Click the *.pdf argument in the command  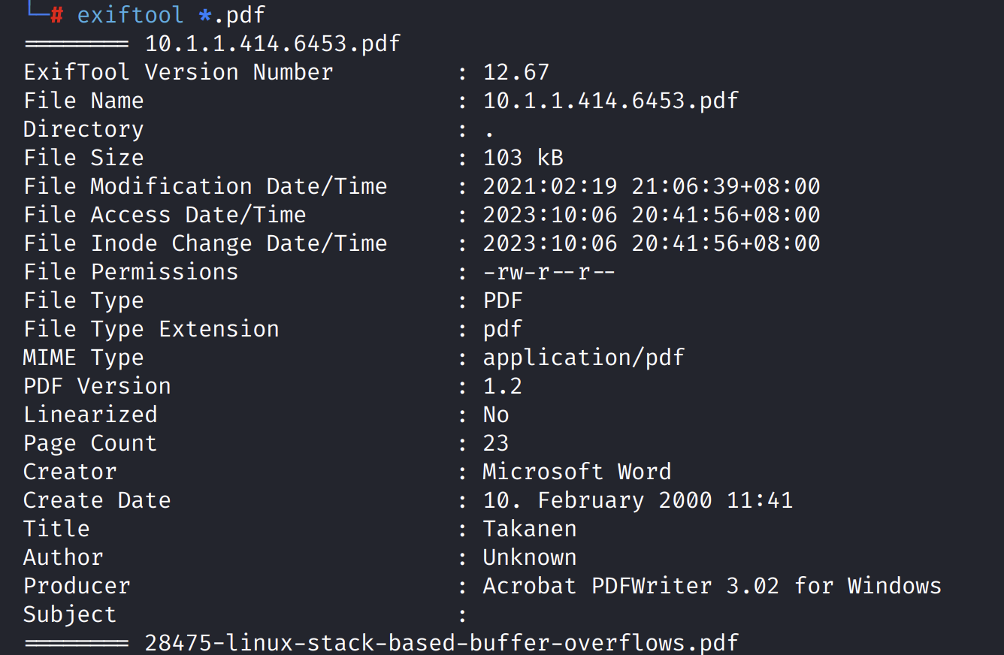click(231, 15)
